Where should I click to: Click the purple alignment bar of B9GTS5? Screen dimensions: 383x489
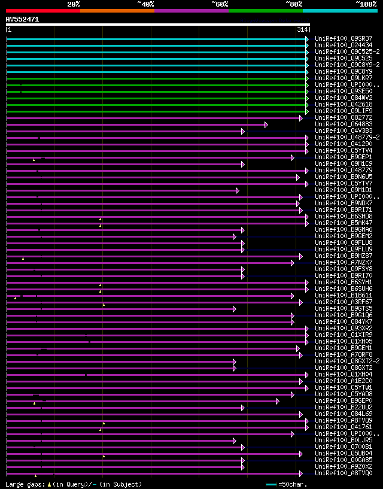pos(120,309)
